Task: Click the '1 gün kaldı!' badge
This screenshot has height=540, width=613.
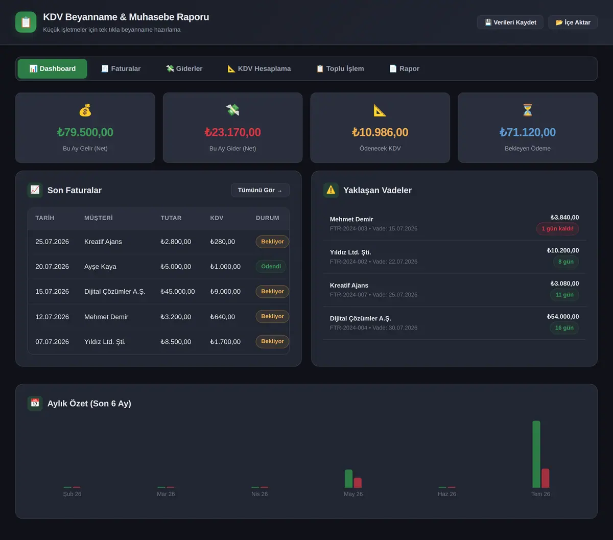Action: [x=557, y=229]
